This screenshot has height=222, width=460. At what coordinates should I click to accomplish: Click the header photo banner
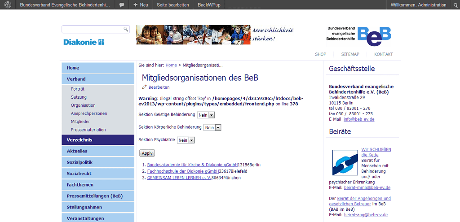(193, 35)
